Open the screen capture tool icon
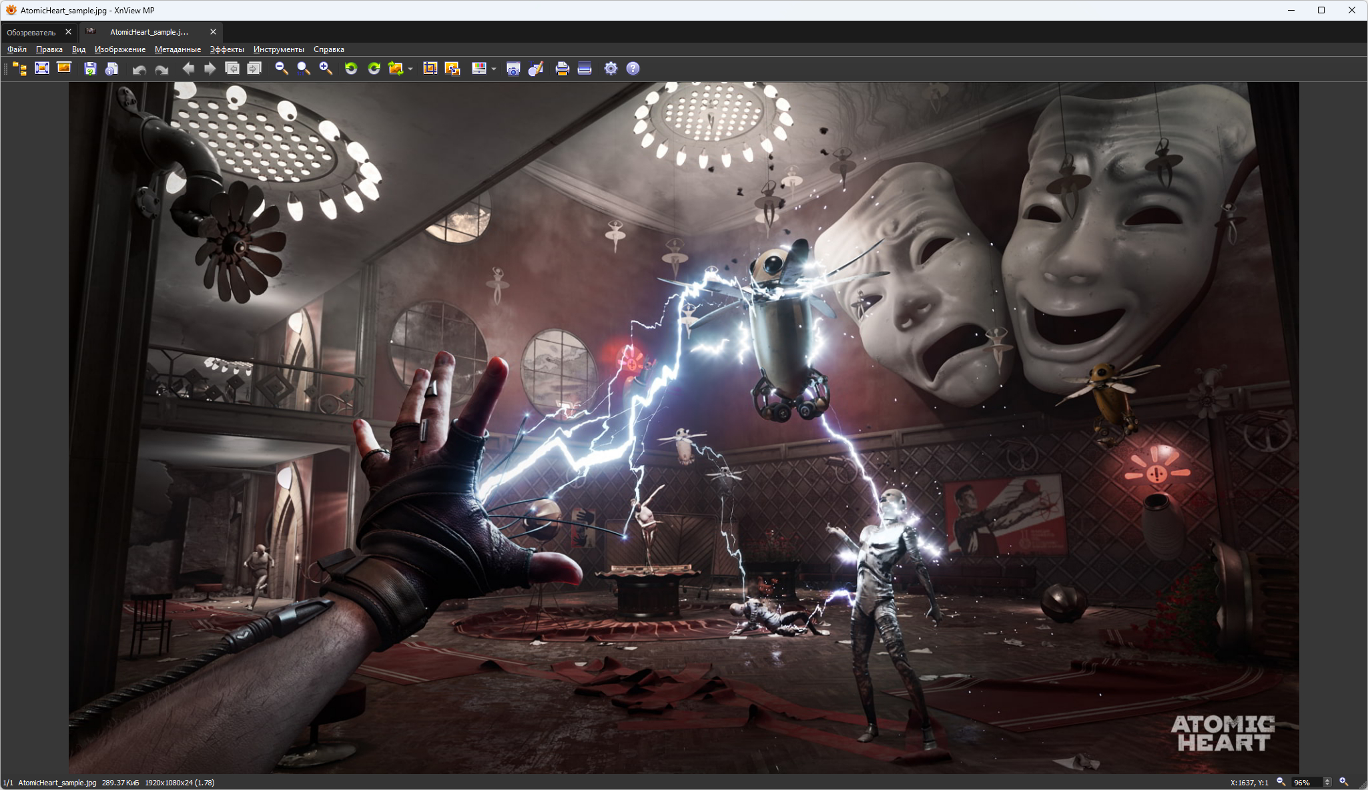 coord(513,69)
